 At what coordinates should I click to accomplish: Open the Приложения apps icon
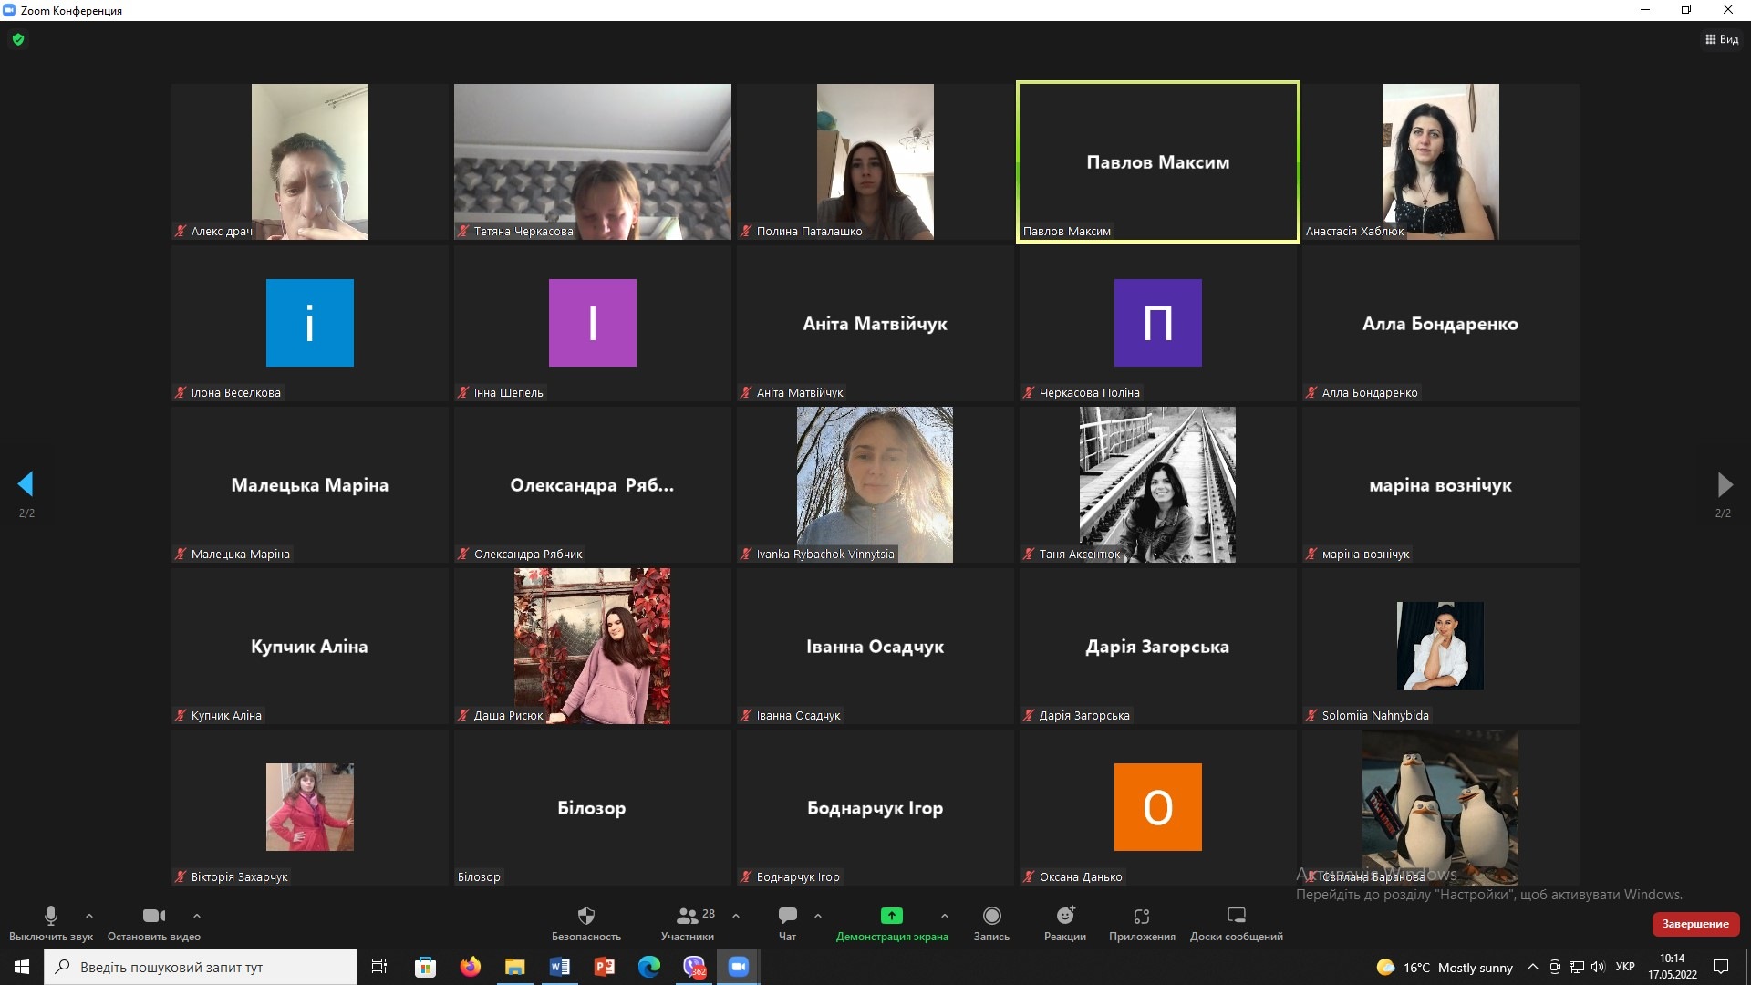1141,916
